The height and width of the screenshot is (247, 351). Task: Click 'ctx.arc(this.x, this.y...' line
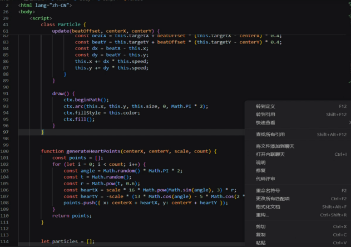[x=136, y=106]
